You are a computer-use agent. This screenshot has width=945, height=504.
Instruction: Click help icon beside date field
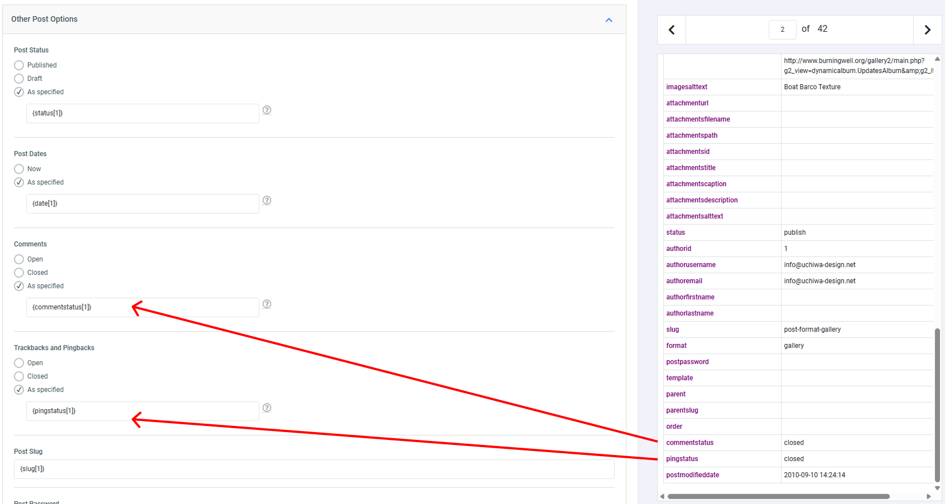[x=267, y=200]
